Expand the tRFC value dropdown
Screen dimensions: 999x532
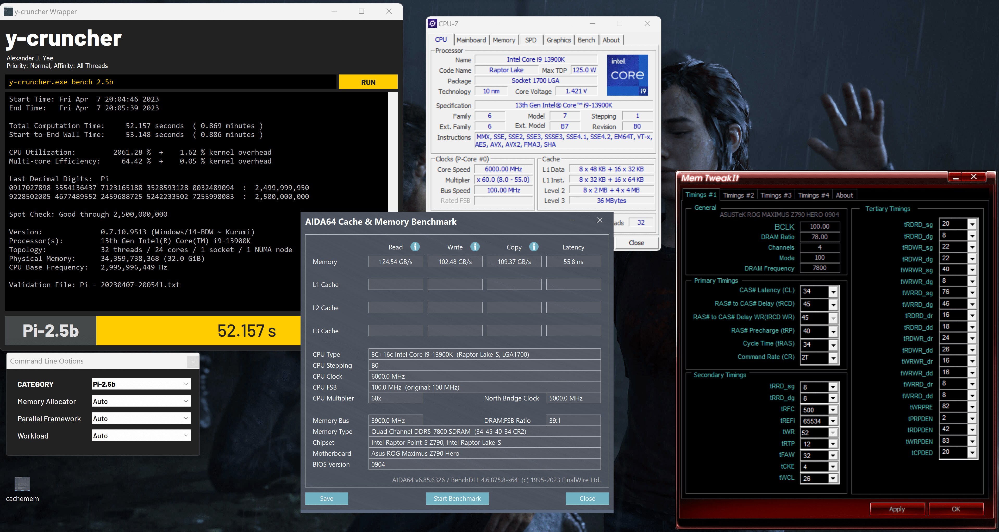833,410
